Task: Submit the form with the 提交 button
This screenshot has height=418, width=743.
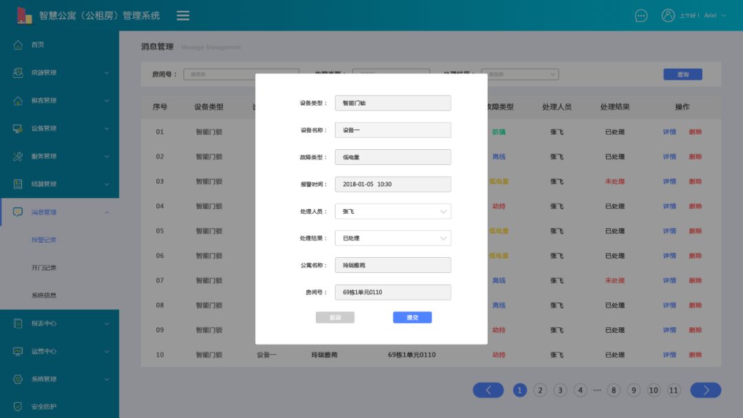Action: [412, 317]
